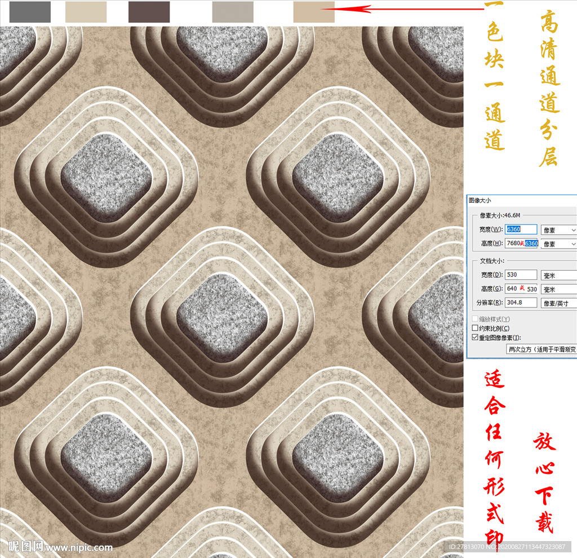The height and width of the screenshot is (558, 577).
Task: Click the pixel width field showing 6360
Action: click(x=521, y=229)
